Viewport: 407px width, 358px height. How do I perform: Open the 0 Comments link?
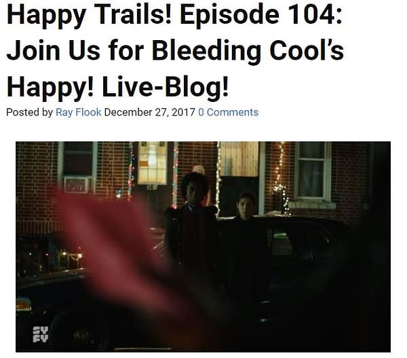coord(228,112)
